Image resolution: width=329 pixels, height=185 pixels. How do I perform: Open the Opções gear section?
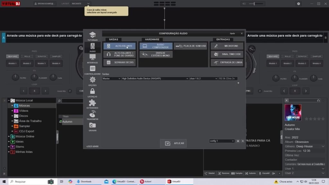tap(92, 82)
